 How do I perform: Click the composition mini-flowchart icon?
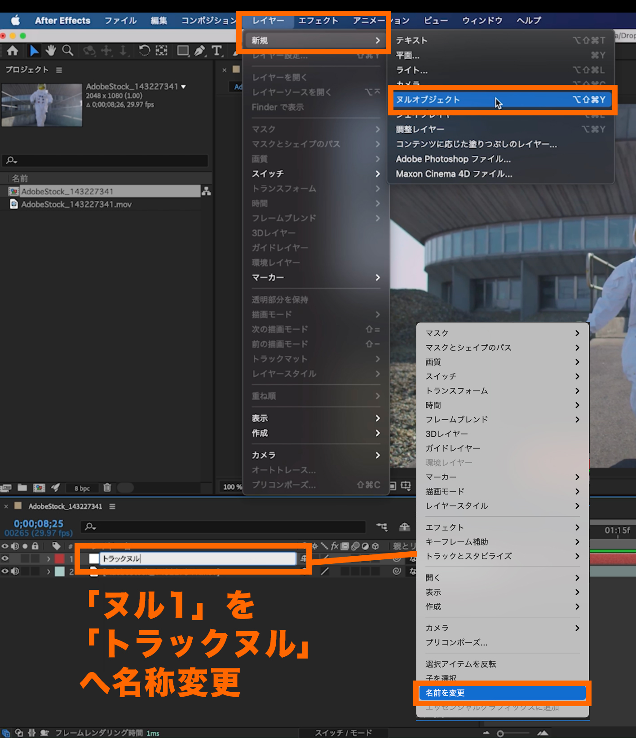click(x=382, y=527)
